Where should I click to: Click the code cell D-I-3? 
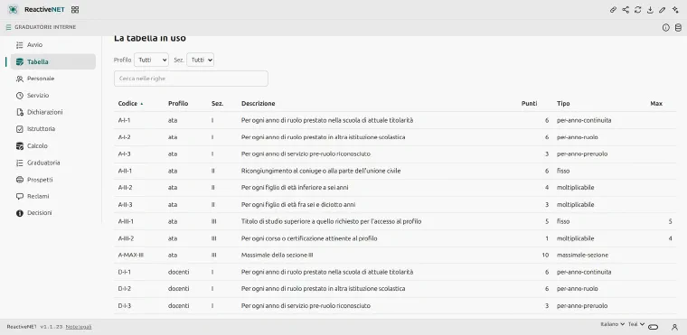pos(125,306)
